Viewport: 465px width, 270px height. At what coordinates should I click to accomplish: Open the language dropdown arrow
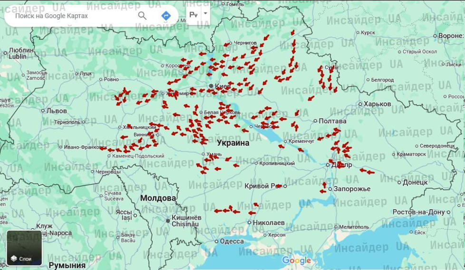[205, 14]
